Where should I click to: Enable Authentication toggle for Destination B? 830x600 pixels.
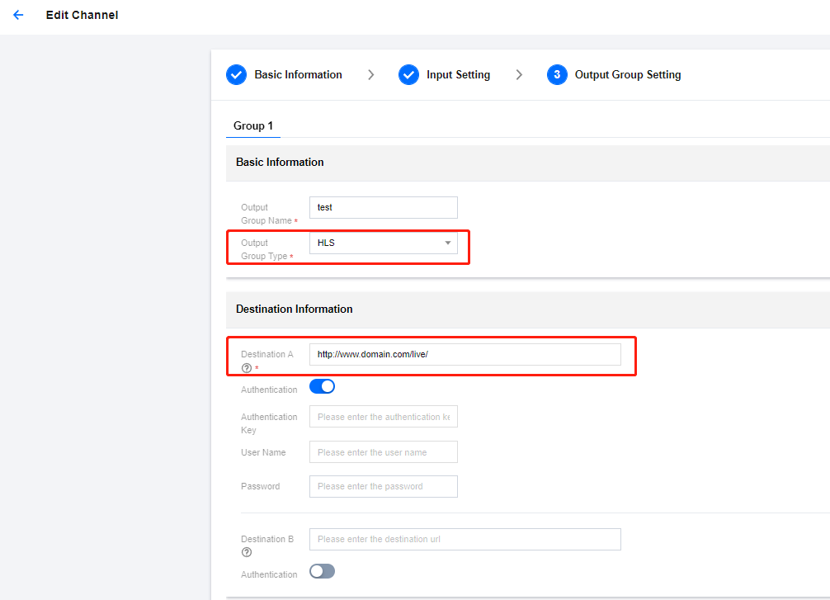322,571
